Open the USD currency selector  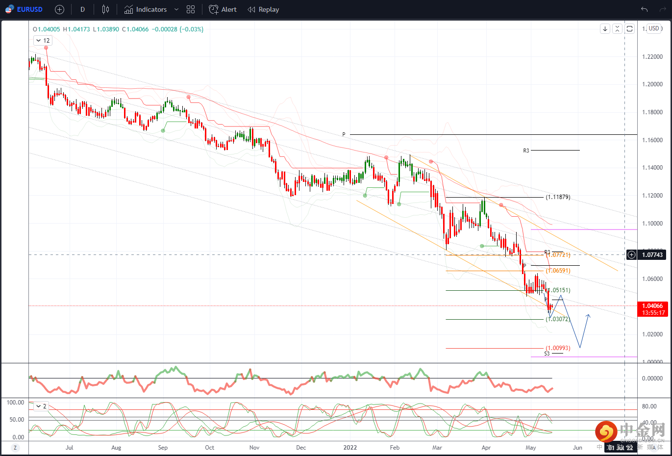[654, 28]
